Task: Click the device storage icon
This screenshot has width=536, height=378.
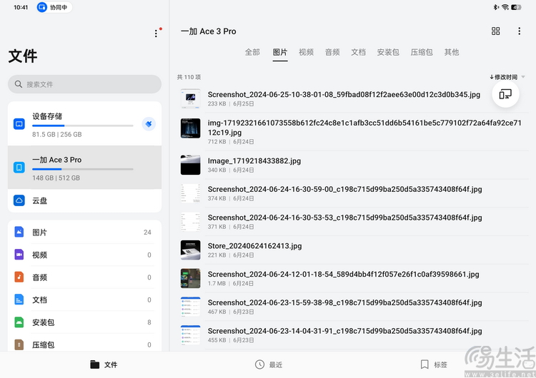Action: coord(19,124)
